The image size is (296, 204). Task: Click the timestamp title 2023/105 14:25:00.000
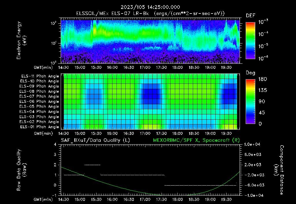pyautogui.click(x=150, y=7)
